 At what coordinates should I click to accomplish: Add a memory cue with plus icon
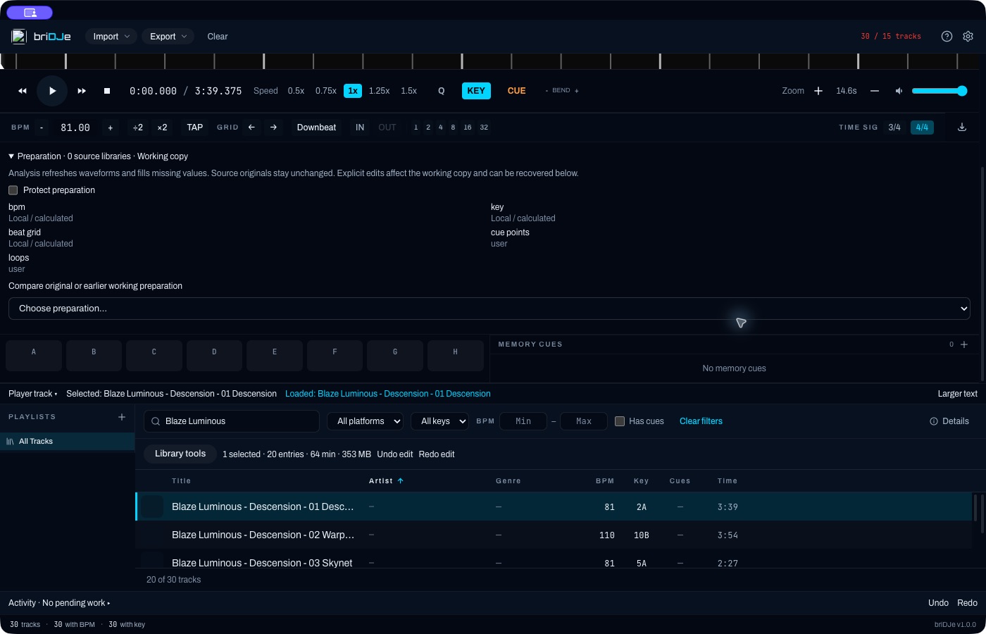pos(964,344)
